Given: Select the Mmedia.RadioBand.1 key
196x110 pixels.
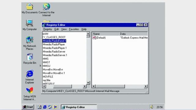Looking at the screenshot, I should tap(54, 41).
